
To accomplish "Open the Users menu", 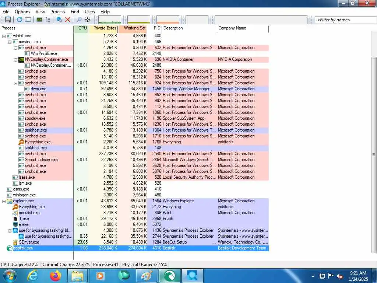I will tap(90, 12).
